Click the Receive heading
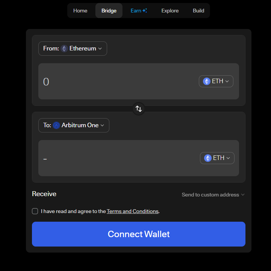Viewport: 271px width, 271px height. coord(44,194)
